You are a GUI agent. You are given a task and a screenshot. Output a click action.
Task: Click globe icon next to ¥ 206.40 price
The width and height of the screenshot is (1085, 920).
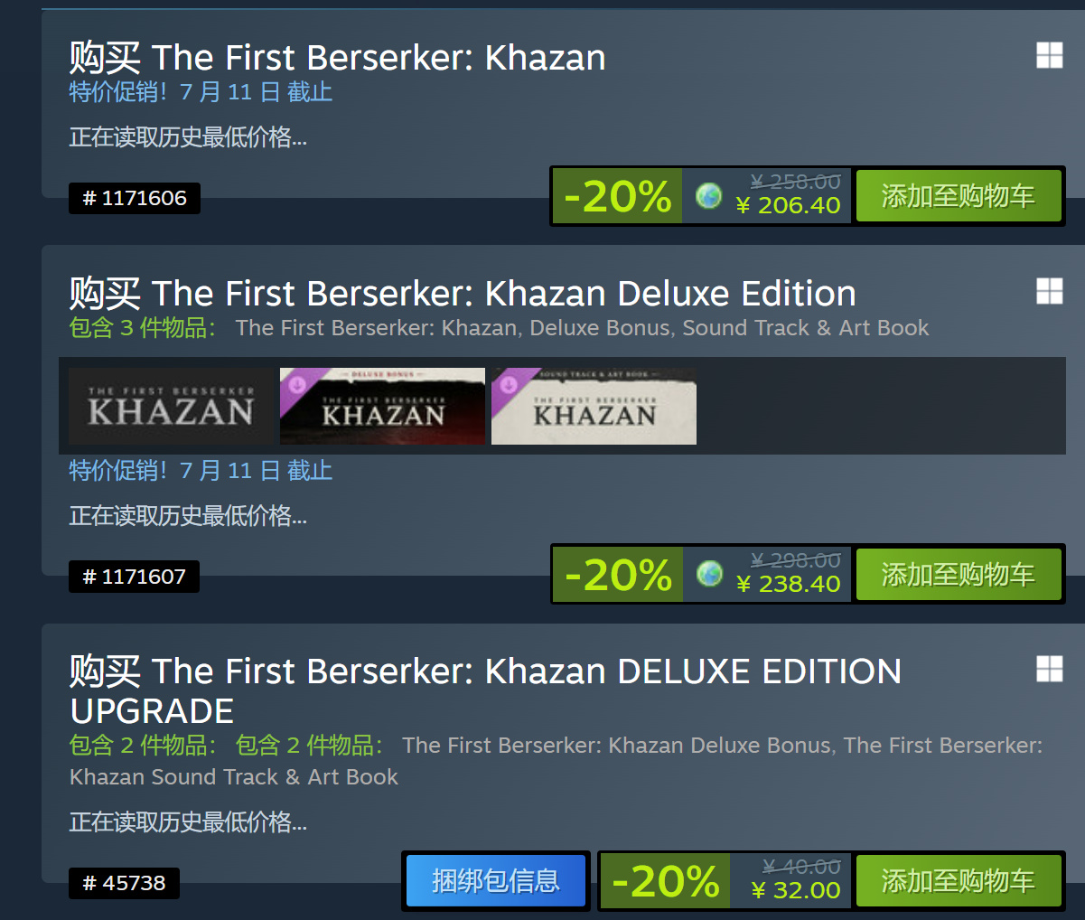pyautogui.click(x=709, y=195)
